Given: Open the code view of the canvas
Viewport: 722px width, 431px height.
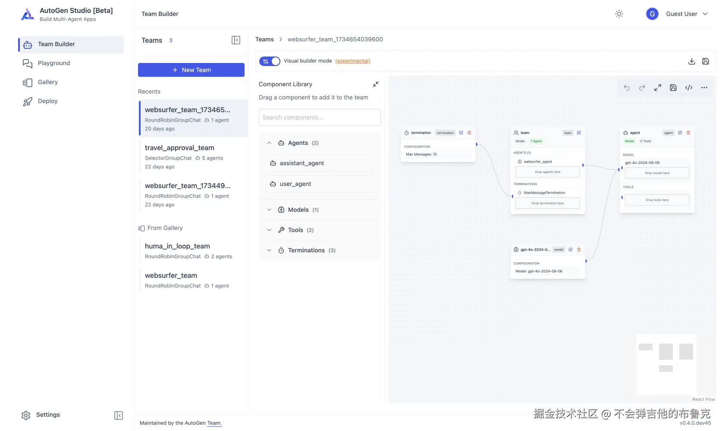Looking at the screenshot, I should coord(689,88).
